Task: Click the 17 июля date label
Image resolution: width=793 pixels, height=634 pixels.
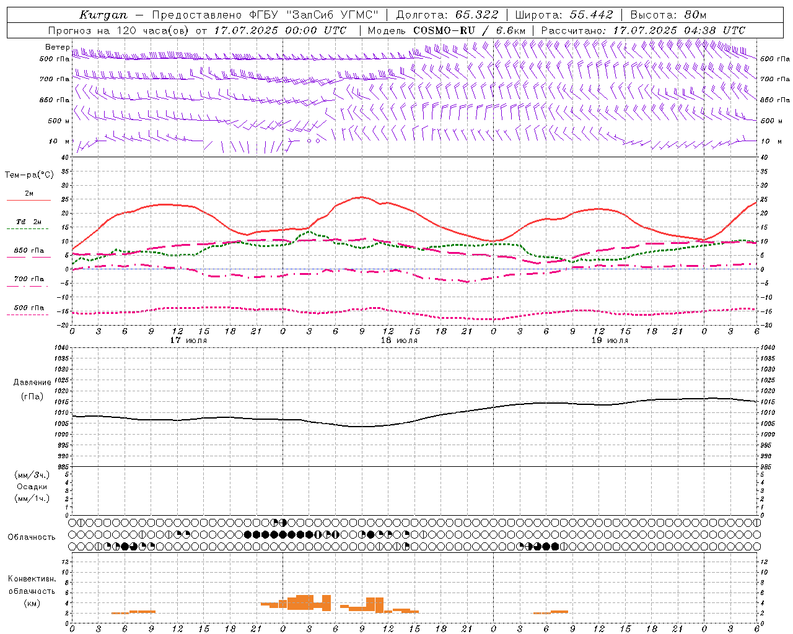Action: [188, 341]
